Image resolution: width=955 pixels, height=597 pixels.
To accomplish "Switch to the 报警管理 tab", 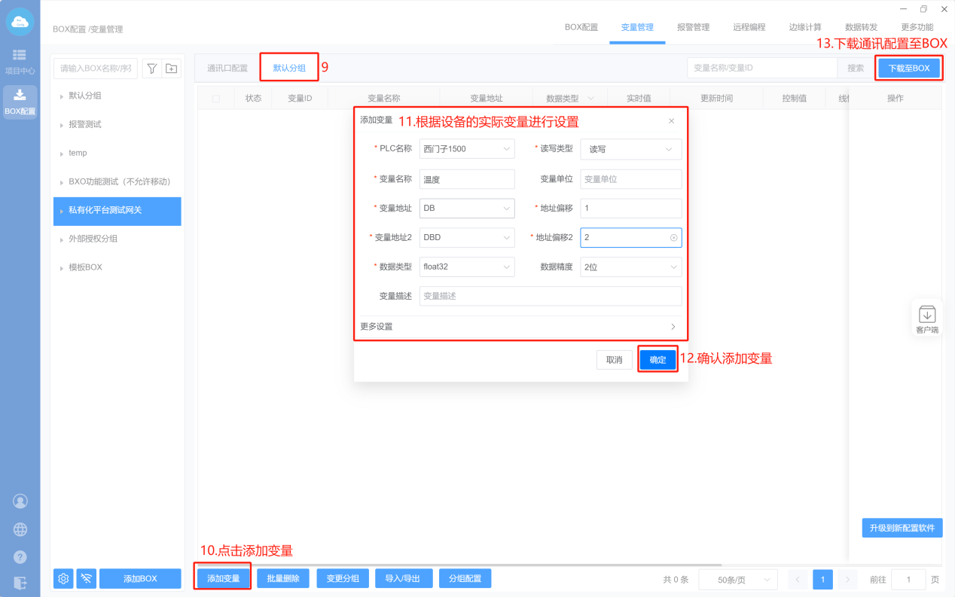I will (x=693, y=27).
